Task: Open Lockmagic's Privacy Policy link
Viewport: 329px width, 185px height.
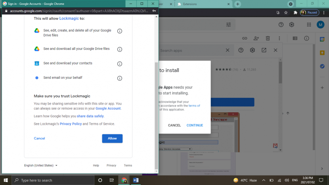Action: tap(71, 124)
